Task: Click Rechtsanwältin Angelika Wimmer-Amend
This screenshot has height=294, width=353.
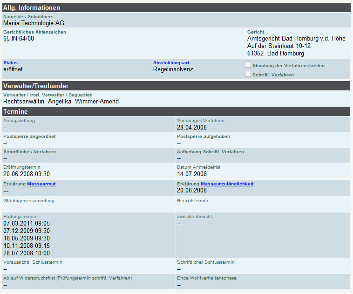Action: click(x=61, y=102)
